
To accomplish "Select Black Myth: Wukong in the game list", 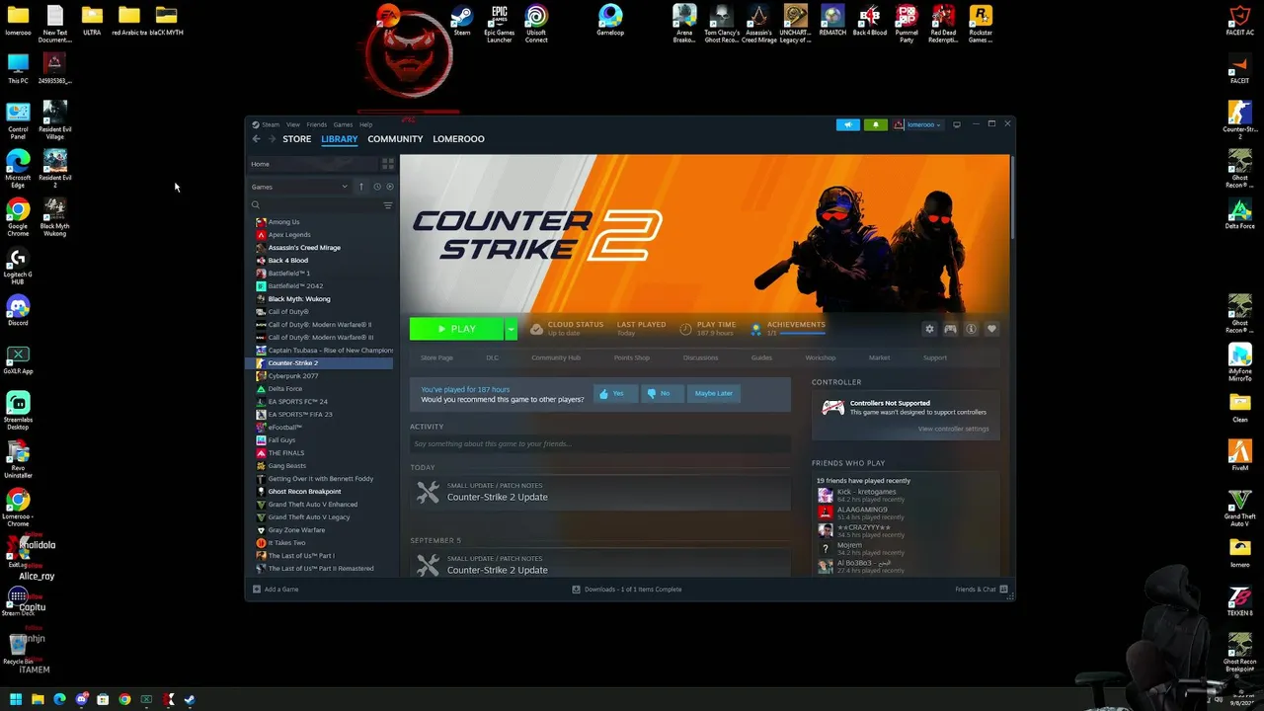I will coord(299,299).
